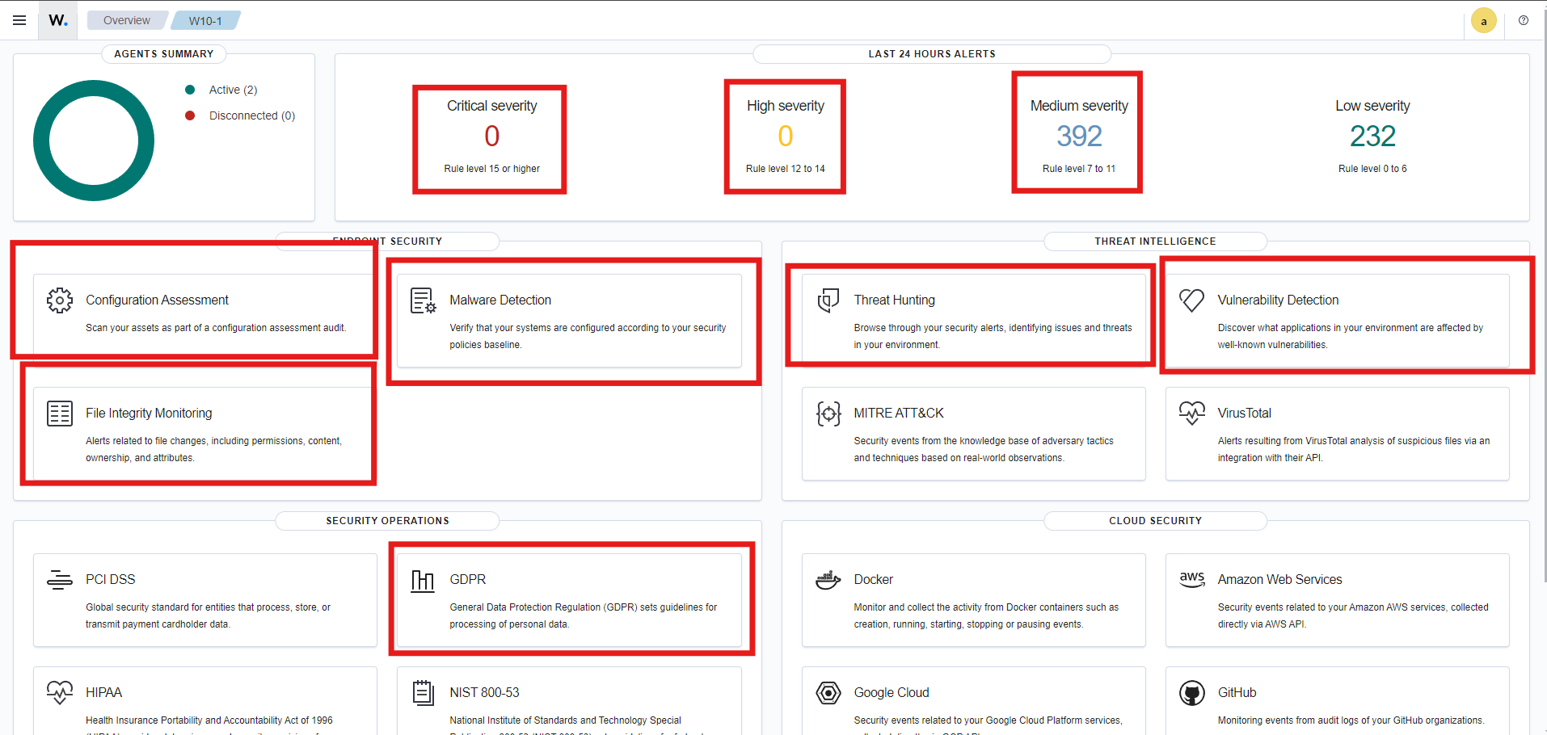Click the CLOUD SECURITY section heading
Image resolution: width=1547 pixels, height=735 pixels.
tap(1155, 521)
